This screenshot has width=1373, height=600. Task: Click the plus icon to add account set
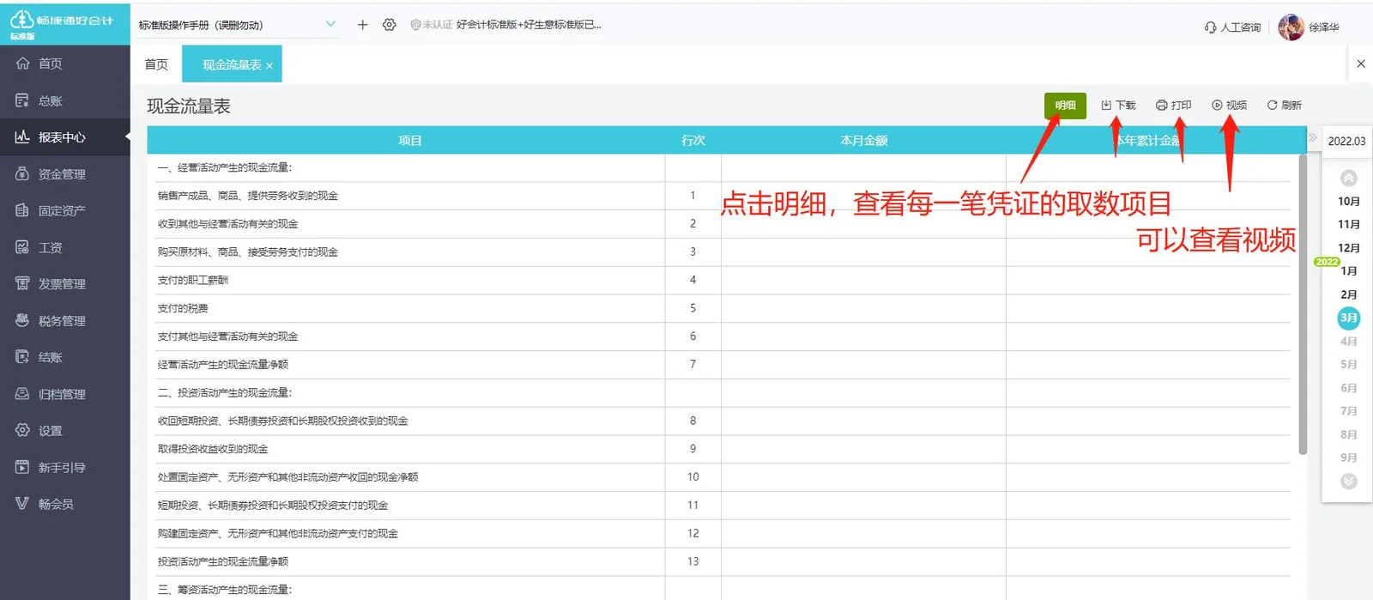(x=362, y=25)
